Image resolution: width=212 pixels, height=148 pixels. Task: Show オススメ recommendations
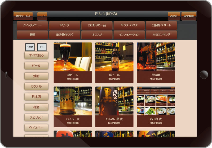coord(97,35)
